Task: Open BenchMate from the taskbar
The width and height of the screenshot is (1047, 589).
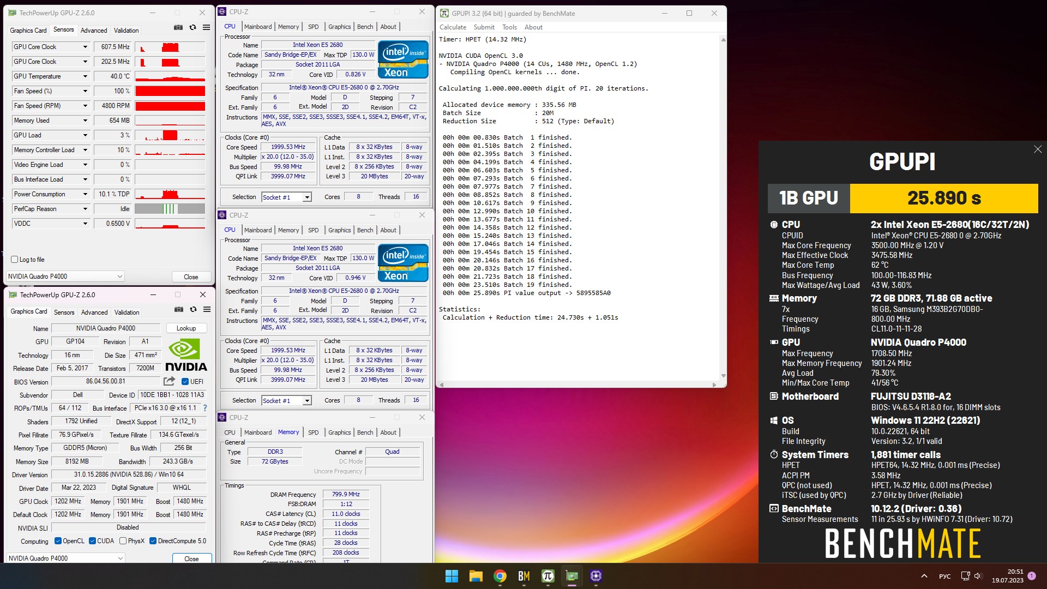Action: coord(524,576)
